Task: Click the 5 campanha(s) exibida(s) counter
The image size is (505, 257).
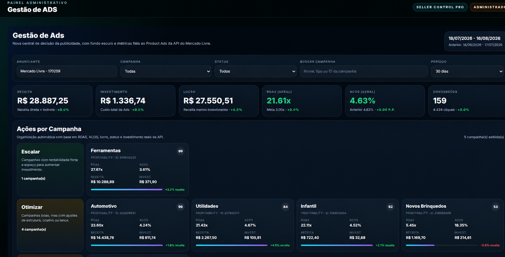Action: [x=484, y=137]
